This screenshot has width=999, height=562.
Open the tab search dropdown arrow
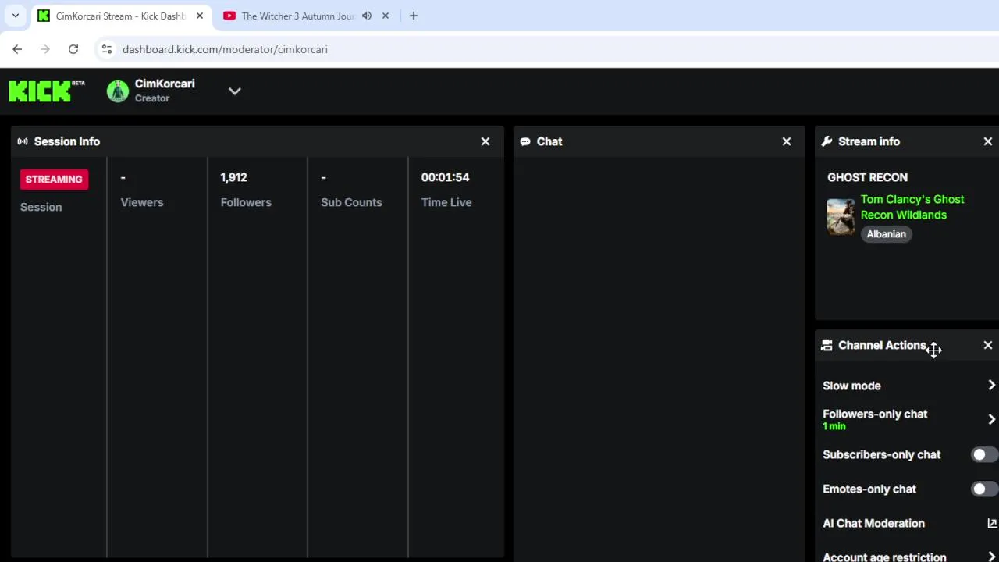pos(15,16)
